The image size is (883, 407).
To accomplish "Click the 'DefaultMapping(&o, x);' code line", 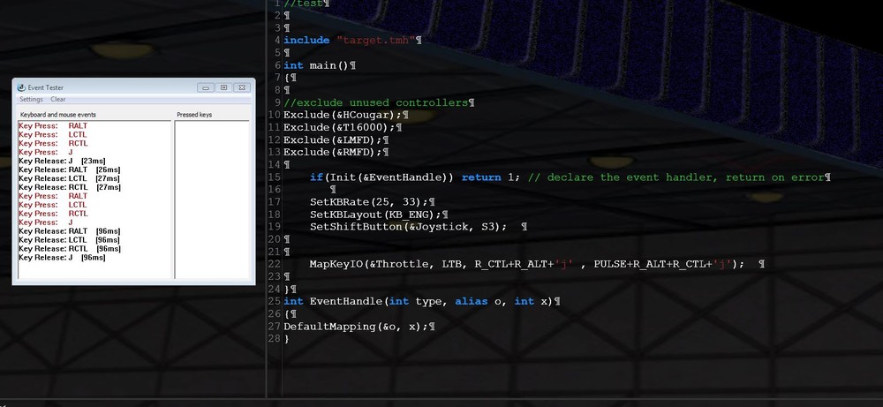I will [x=357, y=327].
